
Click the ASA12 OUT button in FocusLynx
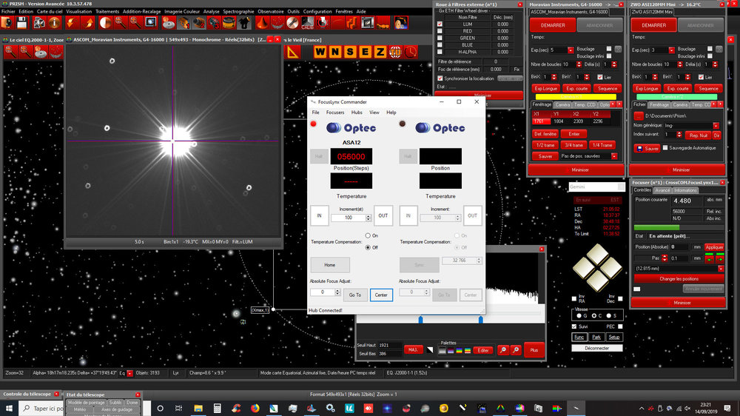coord(383,216)
